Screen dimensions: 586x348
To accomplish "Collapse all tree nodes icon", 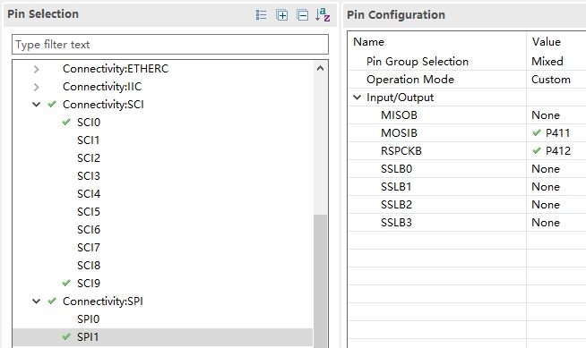I will [x=302, y=15].
